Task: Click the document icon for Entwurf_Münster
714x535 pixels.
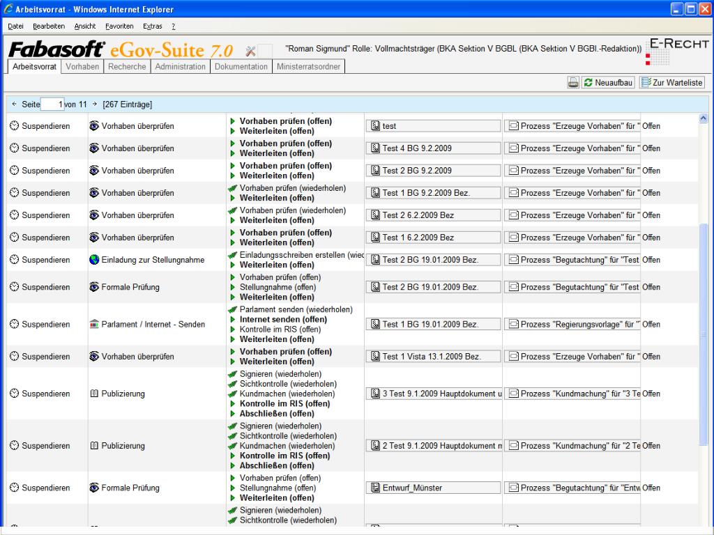Action: click(375, 488)
